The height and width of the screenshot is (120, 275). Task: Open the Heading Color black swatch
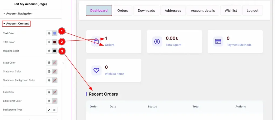55,51
